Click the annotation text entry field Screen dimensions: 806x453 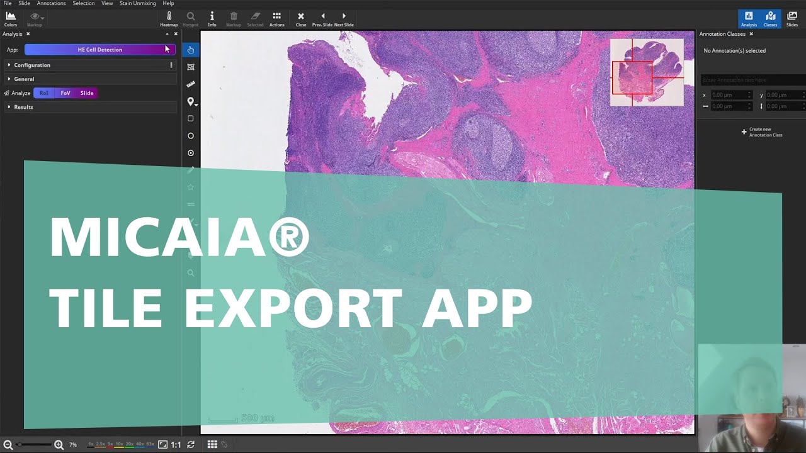click(753, 80)
